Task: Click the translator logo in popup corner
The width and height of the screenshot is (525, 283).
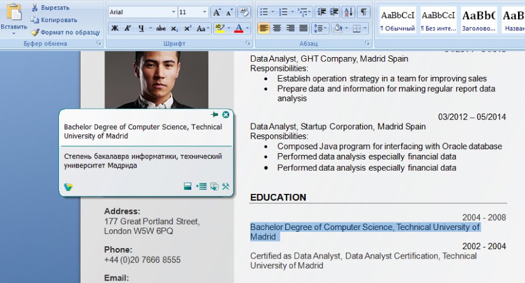Action: tap(68, 186)
